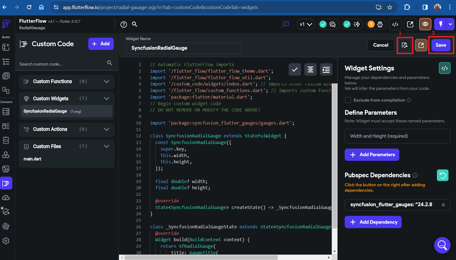Click the browser address bar URL
Viewport: 456px width, 260px height.
[160, 7]
